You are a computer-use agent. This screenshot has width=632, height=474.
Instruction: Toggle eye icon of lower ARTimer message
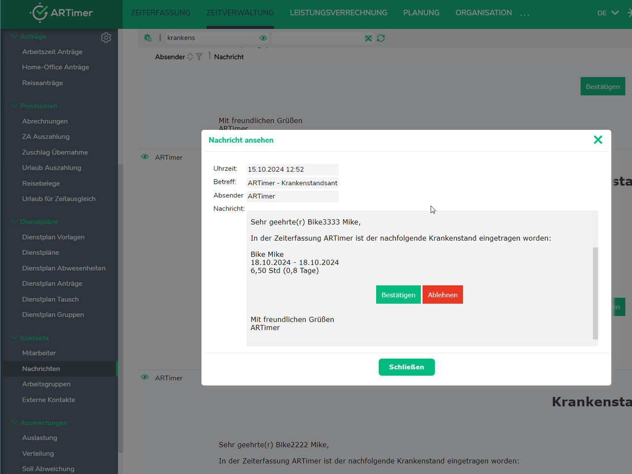(x=145, y=377)
